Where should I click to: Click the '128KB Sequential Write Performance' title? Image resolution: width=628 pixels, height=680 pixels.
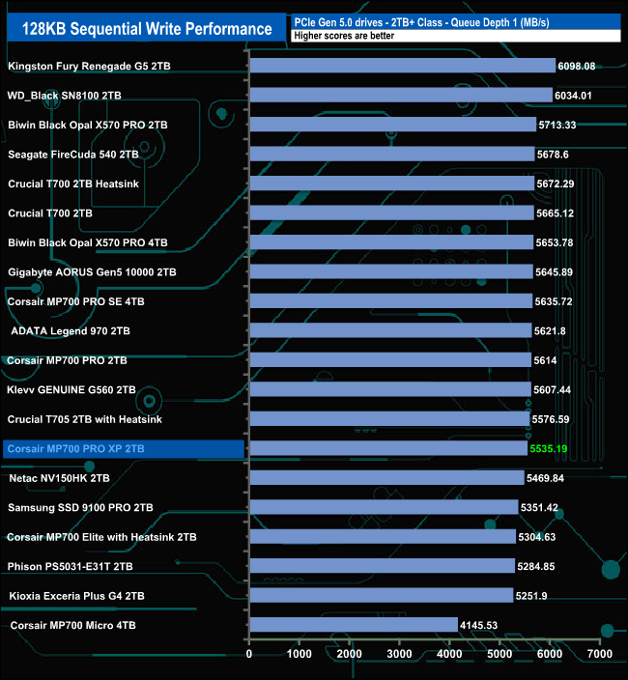147,29
